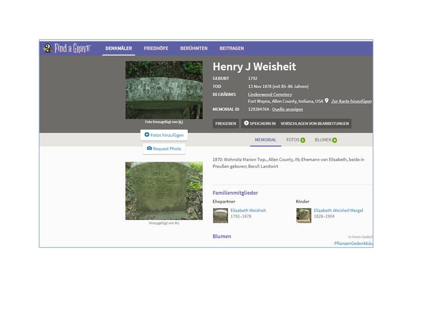Click the green Fotos count badge
432x324 pixels.
click(x=303, y=140)
